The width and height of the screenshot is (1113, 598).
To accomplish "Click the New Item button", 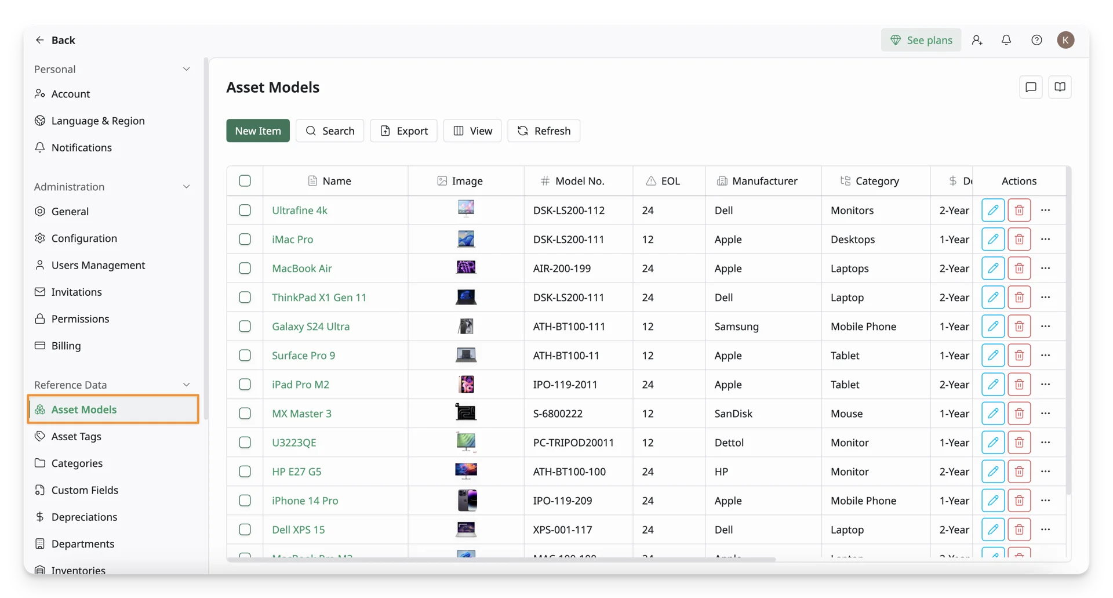I will tap(258, 131).
